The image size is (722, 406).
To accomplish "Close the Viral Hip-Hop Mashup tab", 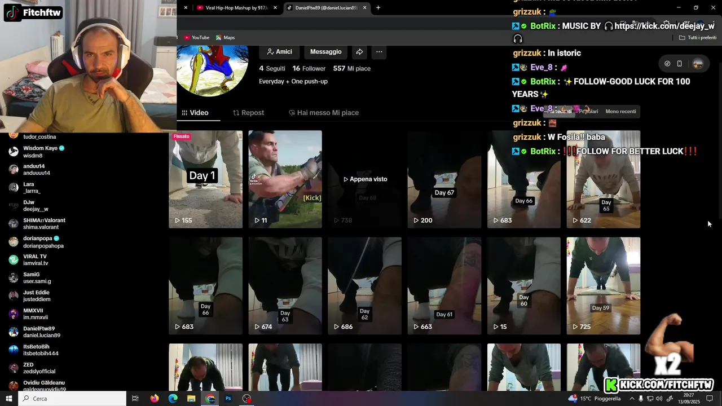I will [x=275, y=8].
